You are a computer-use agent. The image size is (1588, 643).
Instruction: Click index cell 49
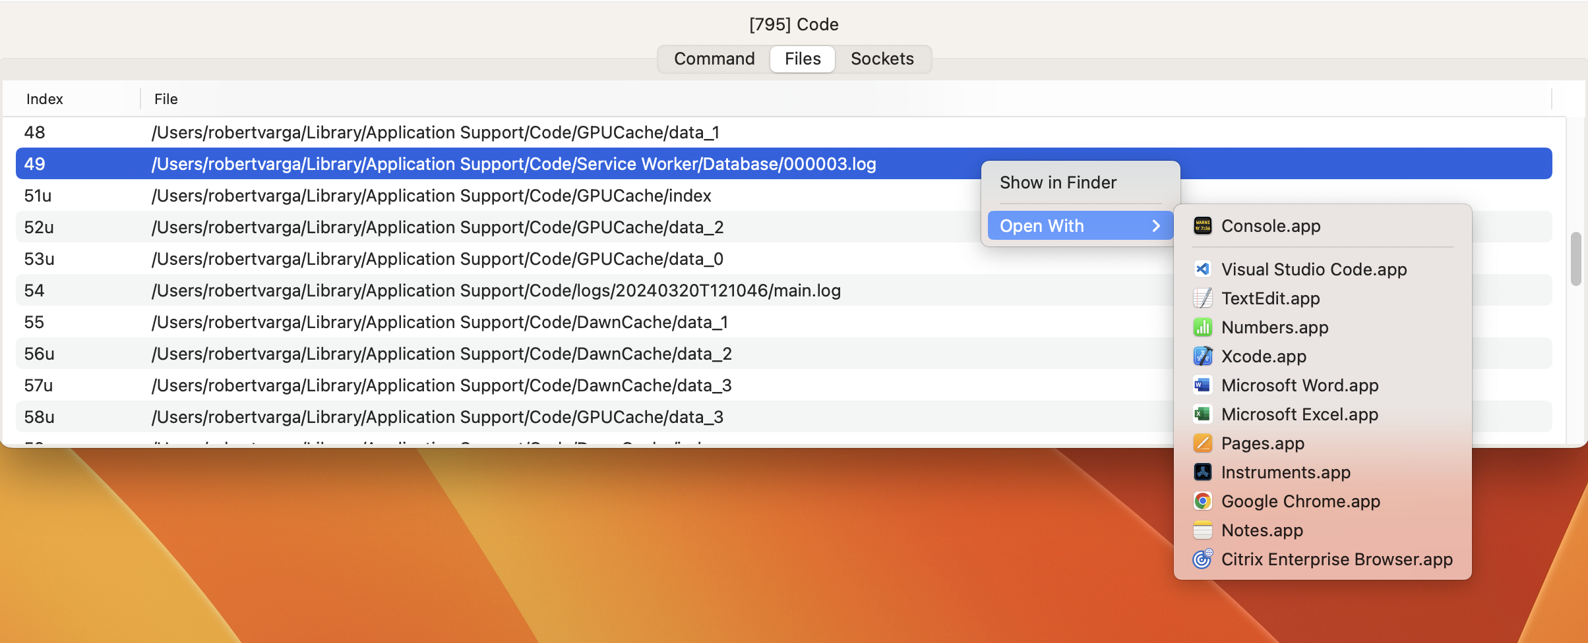coord(34,164)
